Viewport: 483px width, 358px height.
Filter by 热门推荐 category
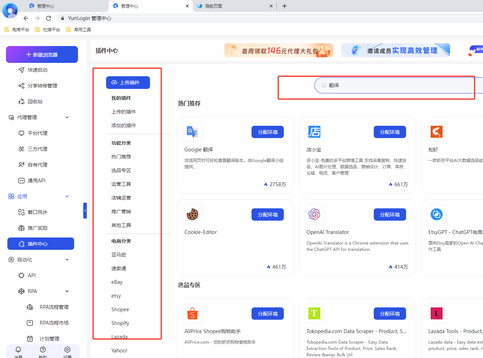pos(121,157)
